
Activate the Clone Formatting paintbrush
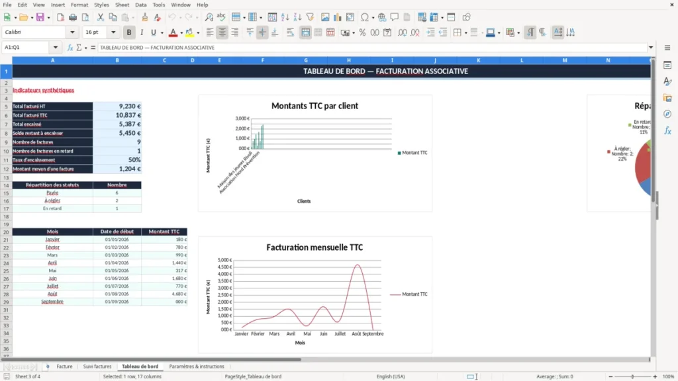(x=145, y=17)
